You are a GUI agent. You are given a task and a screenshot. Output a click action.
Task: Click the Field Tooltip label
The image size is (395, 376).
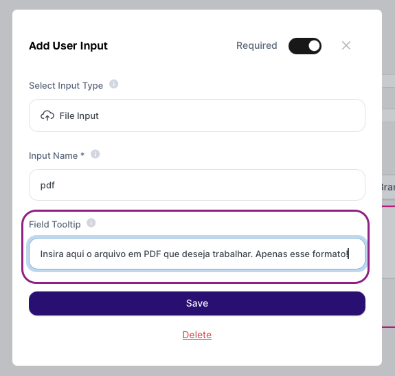coord(55,224)
